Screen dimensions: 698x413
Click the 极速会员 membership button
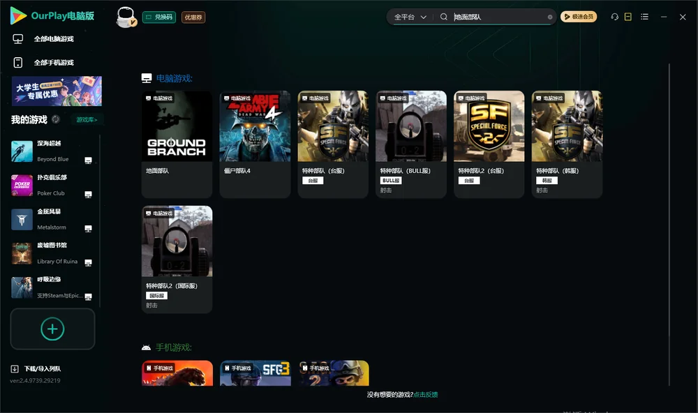(x=579, y=17)
